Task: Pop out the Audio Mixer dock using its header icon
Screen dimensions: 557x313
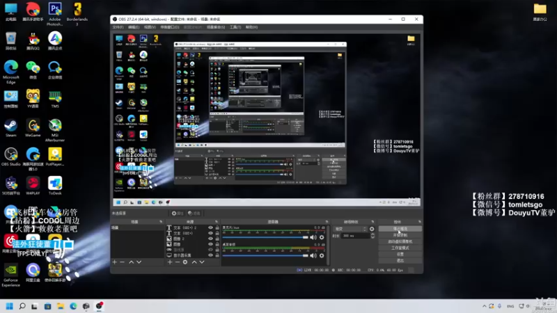Action: pos(327,222)
